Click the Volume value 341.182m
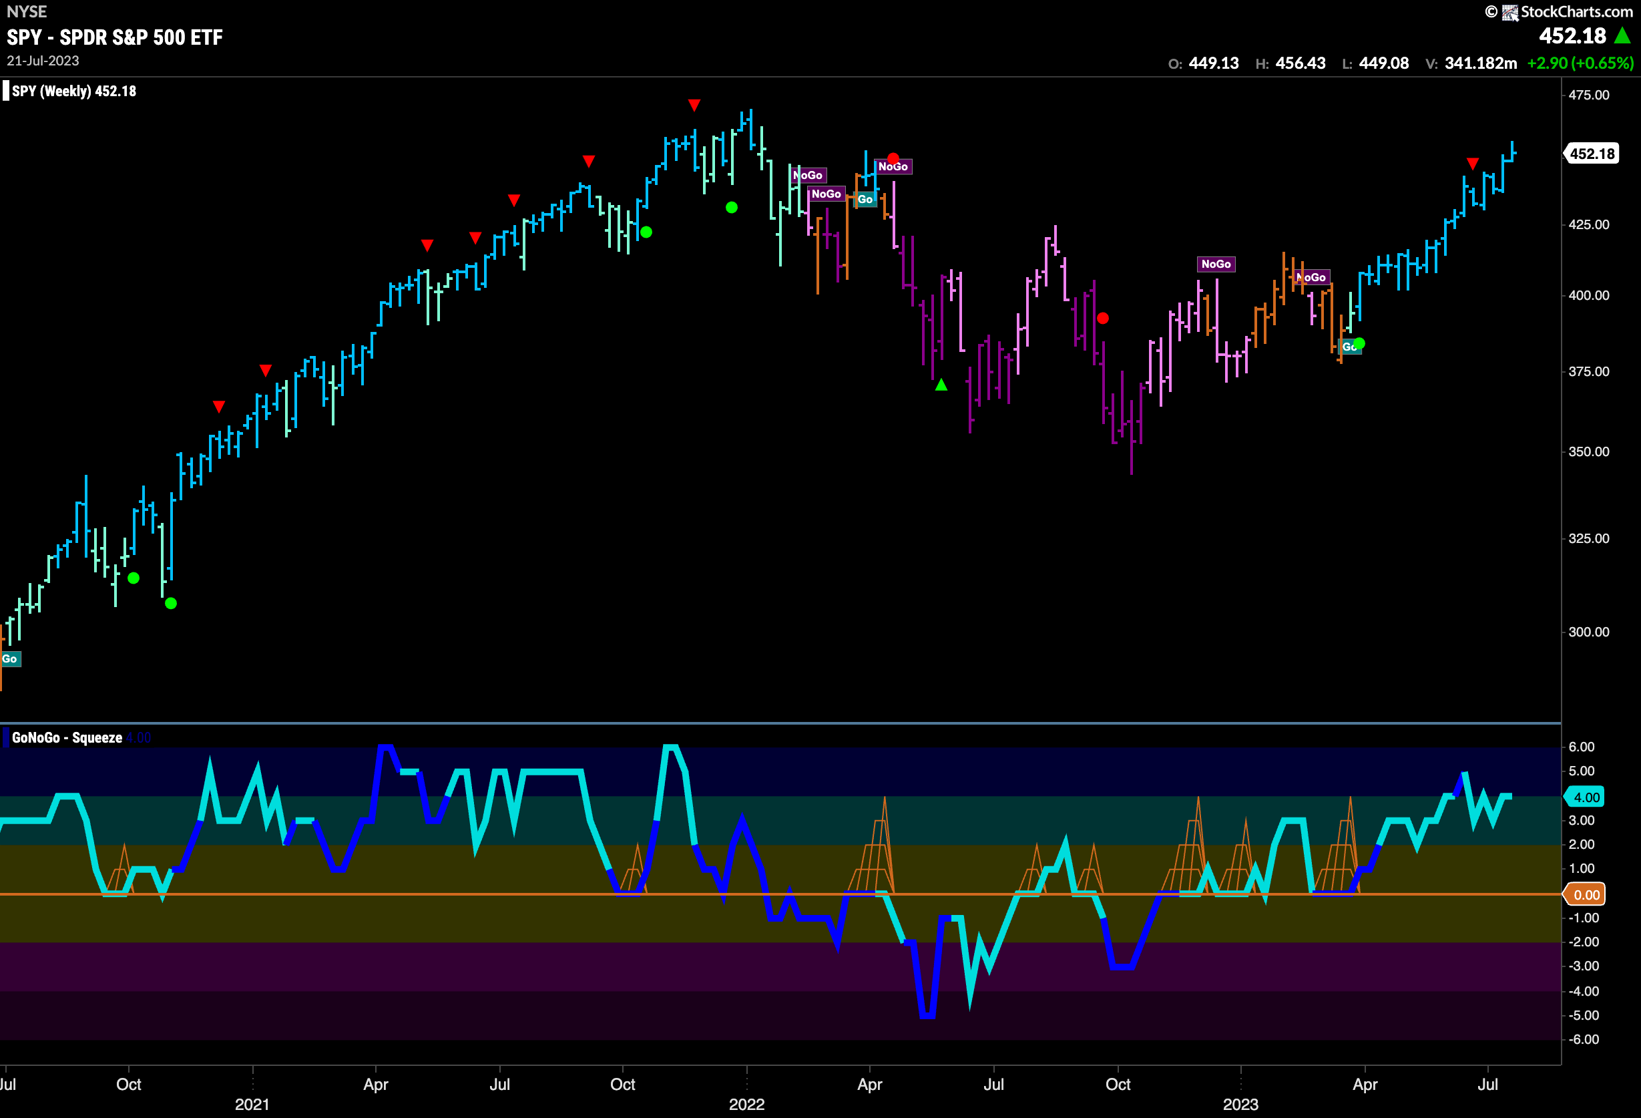This screenshot has height=1118, width=1641. point(1481,63)
